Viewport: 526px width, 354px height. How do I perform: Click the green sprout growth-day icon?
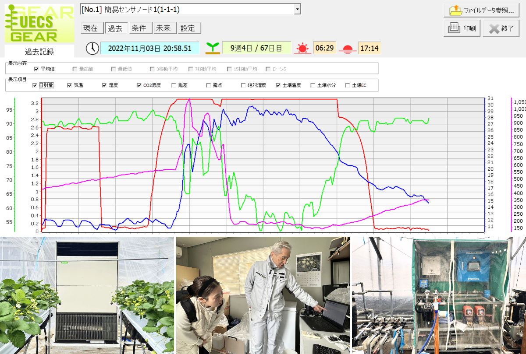point(213,48)
